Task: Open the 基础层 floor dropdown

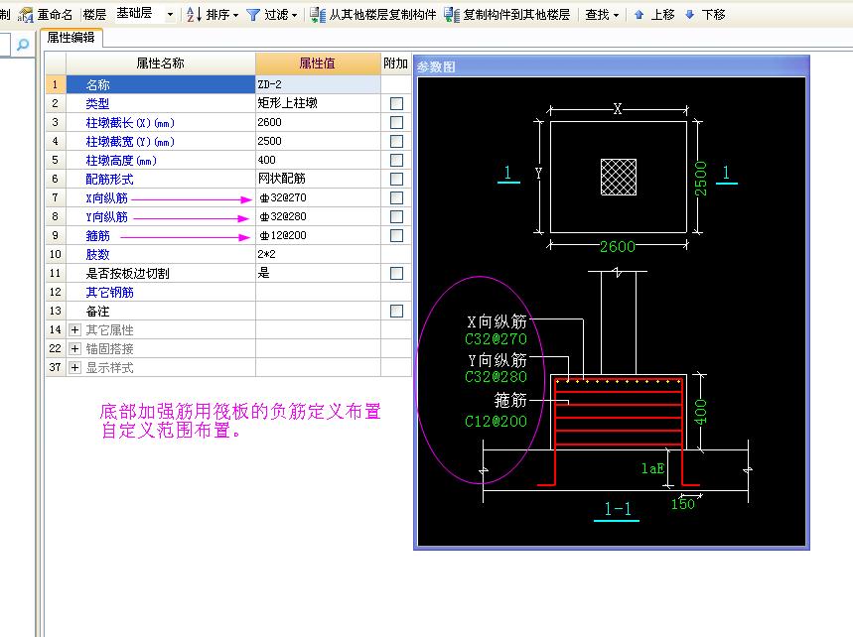Action: [x=170, y=15]
